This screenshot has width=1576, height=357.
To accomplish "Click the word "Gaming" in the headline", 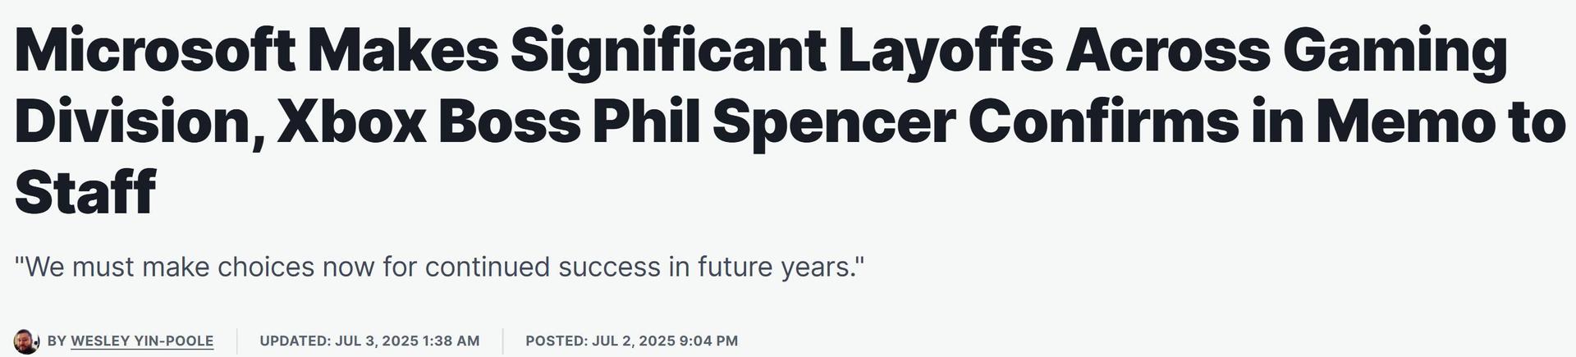I will pyautogui.click(x=1395, y=49).
